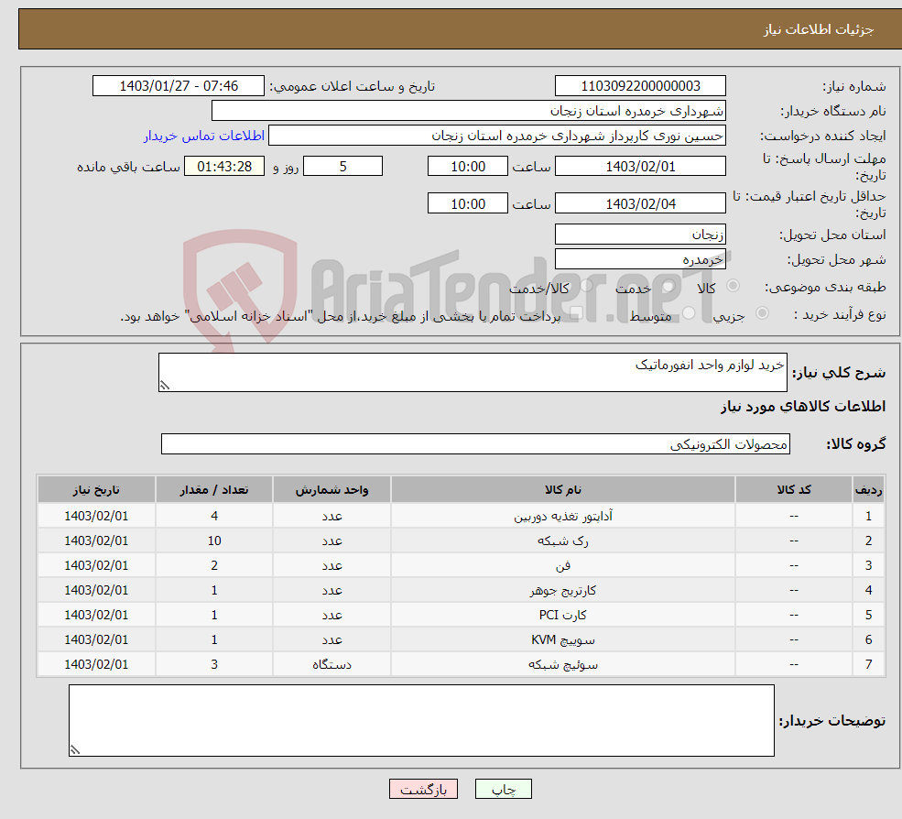902x819 pixels.
Task: Select the فن item name
Action: [563, 565]
